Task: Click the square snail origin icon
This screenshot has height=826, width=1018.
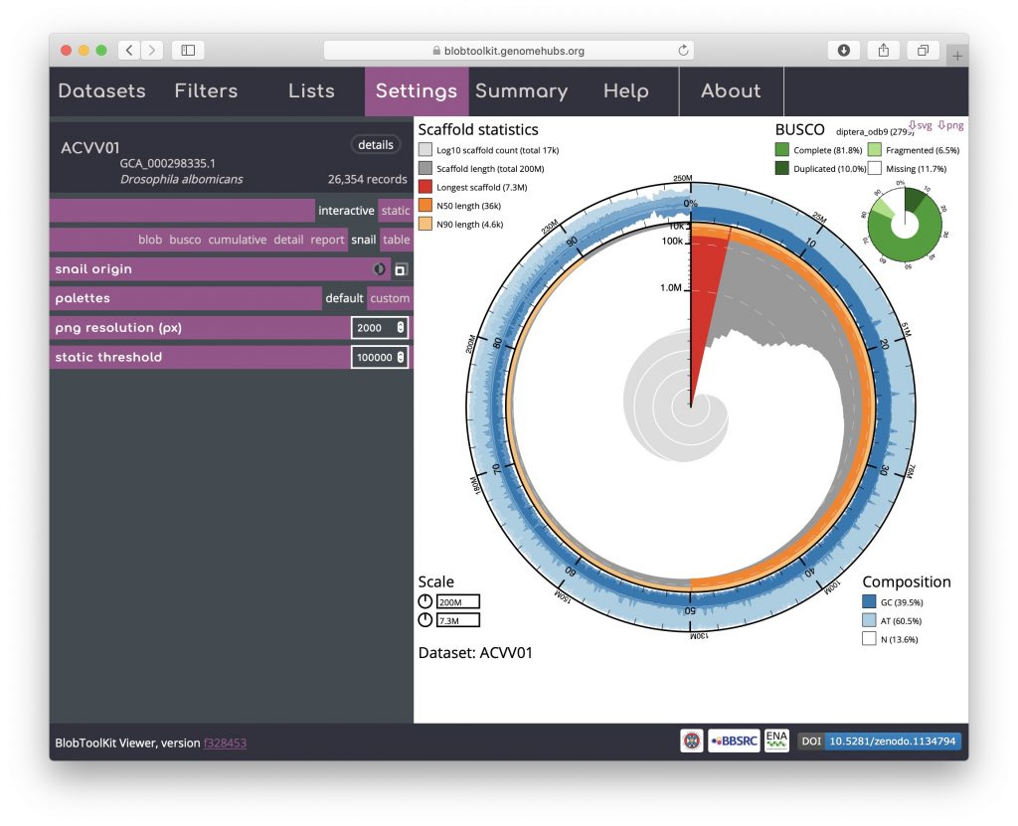Action: (x=400, y=269)
